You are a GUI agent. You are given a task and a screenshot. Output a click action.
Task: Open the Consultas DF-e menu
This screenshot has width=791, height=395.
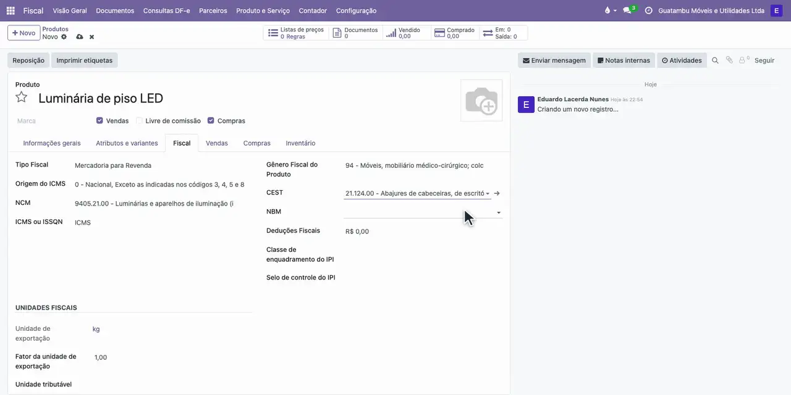pos(167,10)
